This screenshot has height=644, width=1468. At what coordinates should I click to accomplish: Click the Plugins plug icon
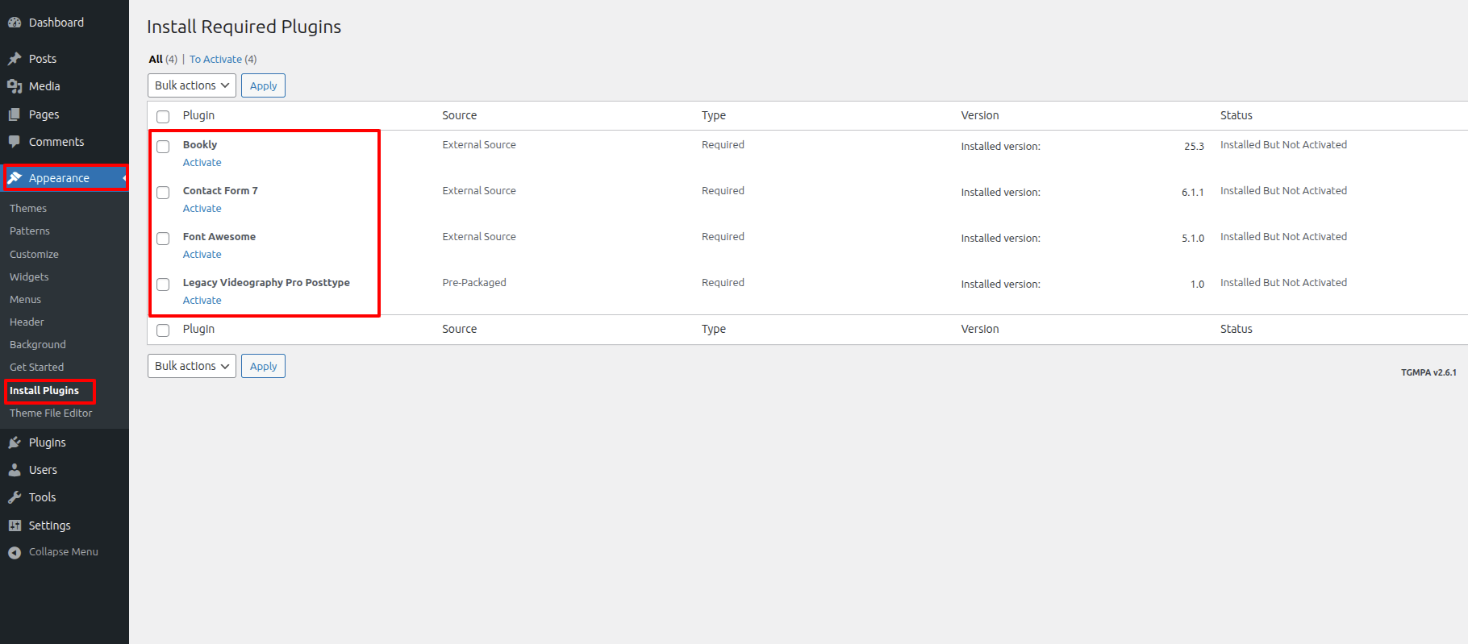click(x=15, y=442)
